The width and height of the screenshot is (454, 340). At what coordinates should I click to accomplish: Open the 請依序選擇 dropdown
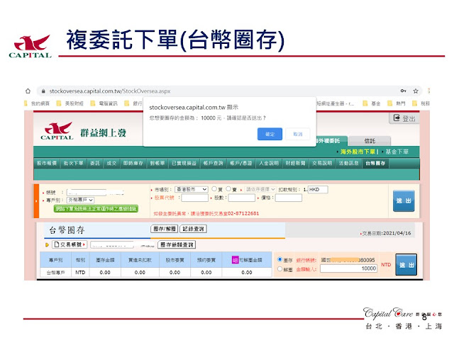260,189
